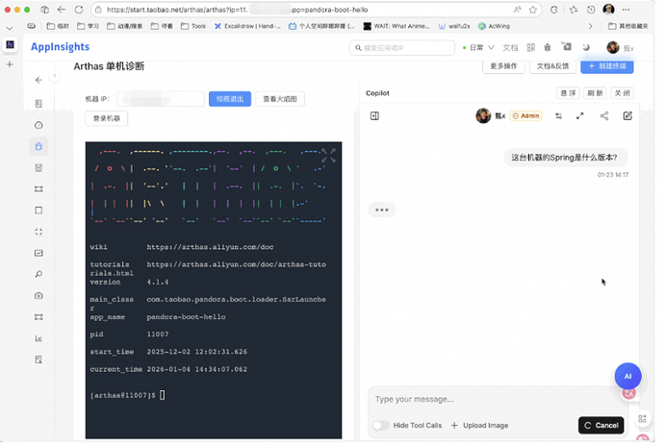Go back using the sidebar left arrow
Image resolution: width=664 pixels, height=447 pixels.
(38, 80)
